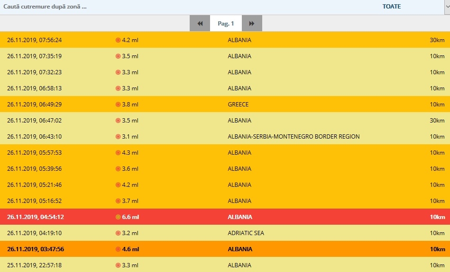Click the next page double-arrow button
The image size is (450, 272).
click(x=252, y=23)
